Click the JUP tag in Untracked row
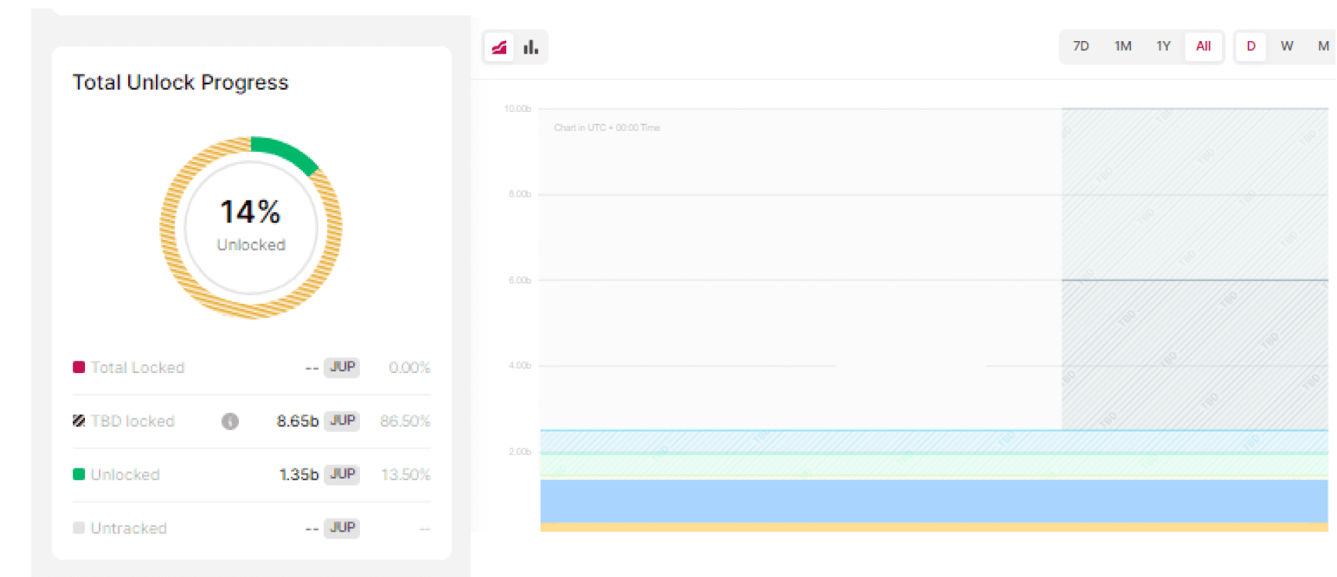This screenshot has width=1337, height=577. tap(342, 528)
